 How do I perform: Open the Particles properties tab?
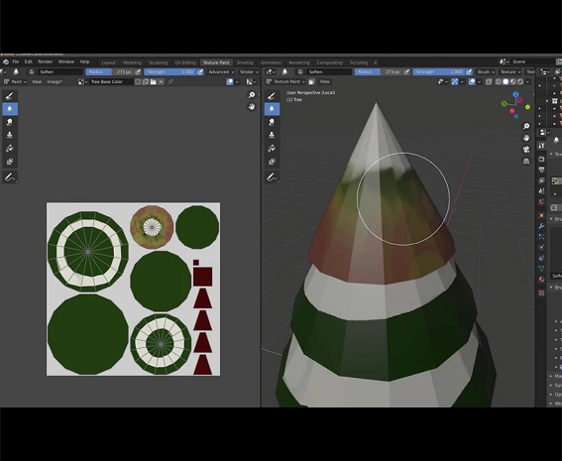(x=541, y=237)
